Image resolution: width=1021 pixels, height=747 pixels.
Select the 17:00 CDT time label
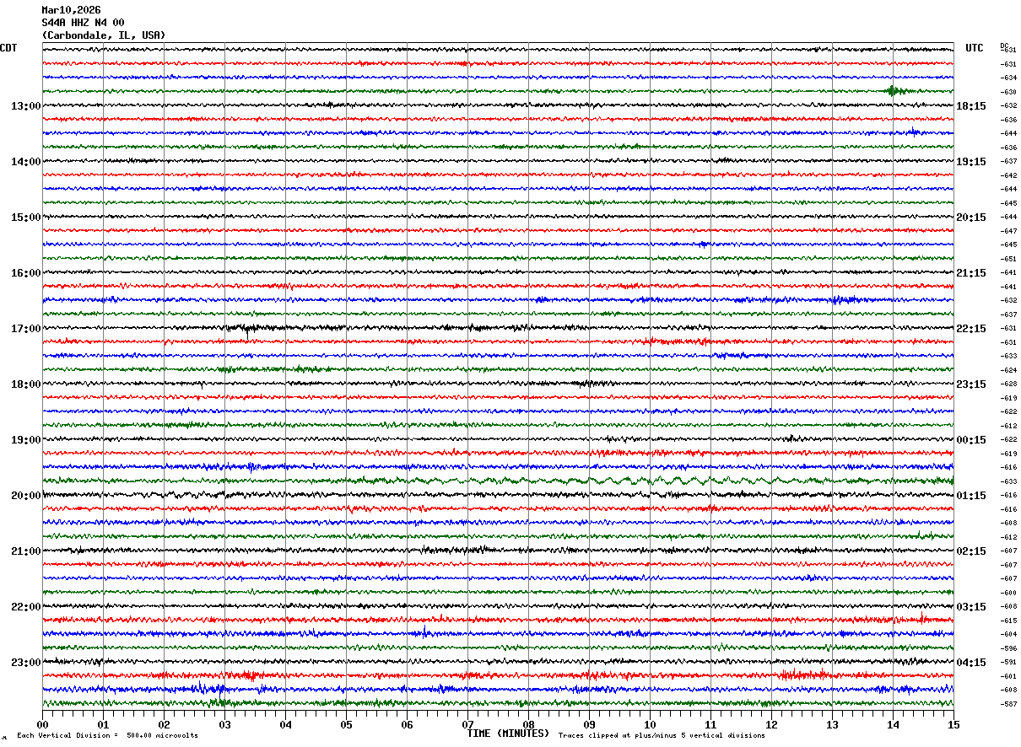pyautogui.click(x=26, y=329)
